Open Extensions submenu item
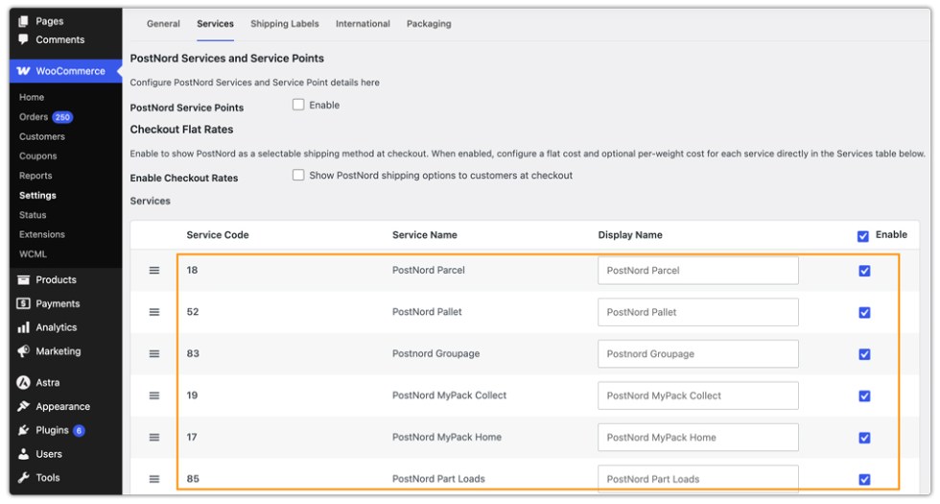The height and width of the screenshot is (504, 940). pos(42,234)
